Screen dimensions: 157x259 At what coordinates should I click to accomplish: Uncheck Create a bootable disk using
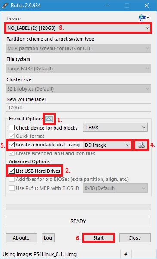click(x=12, y=145)
